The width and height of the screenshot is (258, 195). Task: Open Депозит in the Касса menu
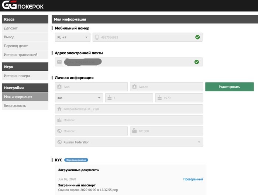click(x=11, y=28)
